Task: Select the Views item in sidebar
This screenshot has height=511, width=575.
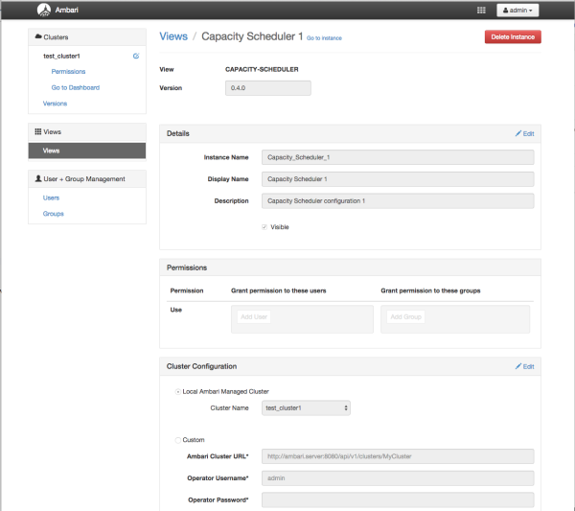Action: 87,151
